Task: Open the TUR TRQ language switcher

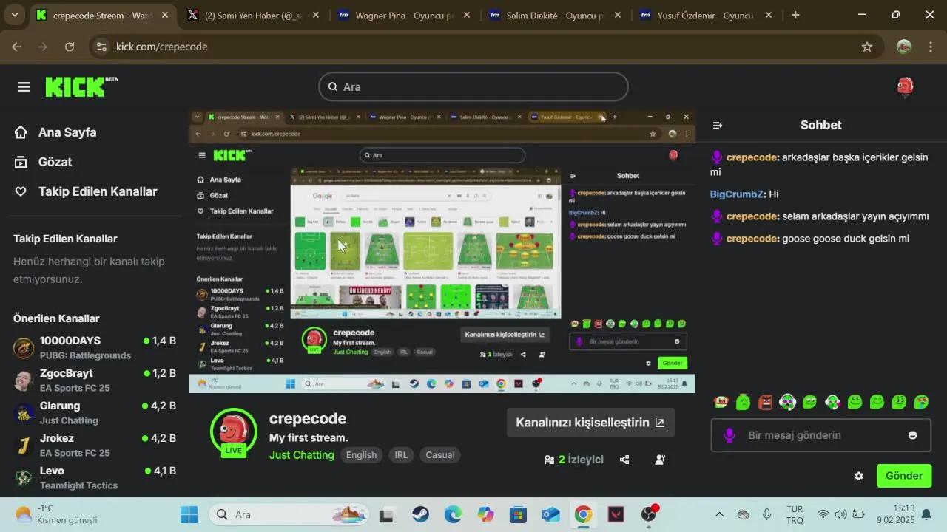Action: (x=795, y=514)
